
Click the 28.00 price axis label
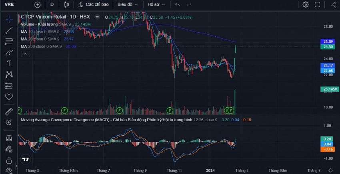(328, 27)
